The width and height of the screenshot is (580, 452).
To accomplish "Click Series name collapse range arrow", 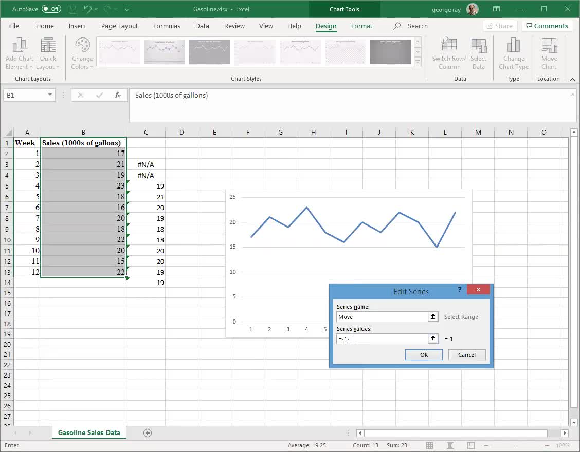I will click(433, 317).
